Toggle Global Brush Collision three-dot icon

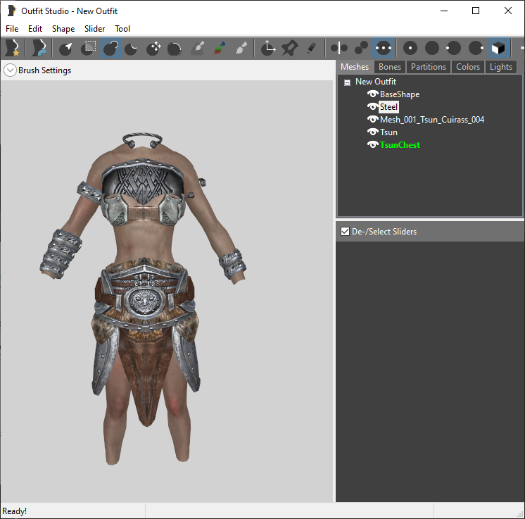(x=384, y=48)
